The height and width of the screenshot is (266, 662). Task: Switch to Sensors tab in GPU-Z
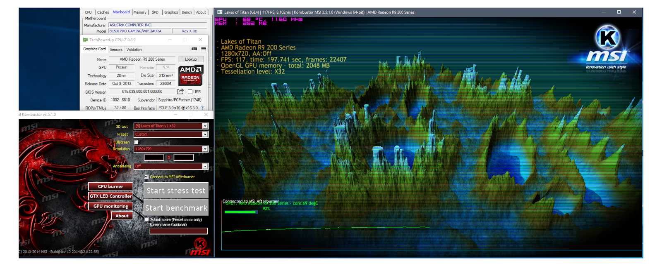click(x=116, y=49)
